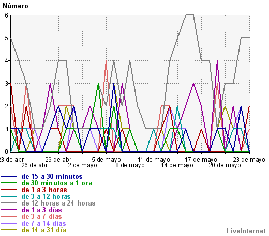The height and width of the screenshot is (236, 269).
Task: Click the gray legend line swatch
Action: click(x=8, y=203)
